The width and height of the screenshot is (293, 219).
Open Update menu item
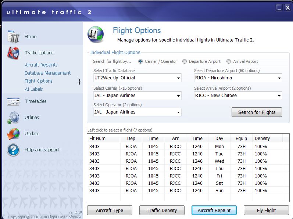[x=32, y=134]
